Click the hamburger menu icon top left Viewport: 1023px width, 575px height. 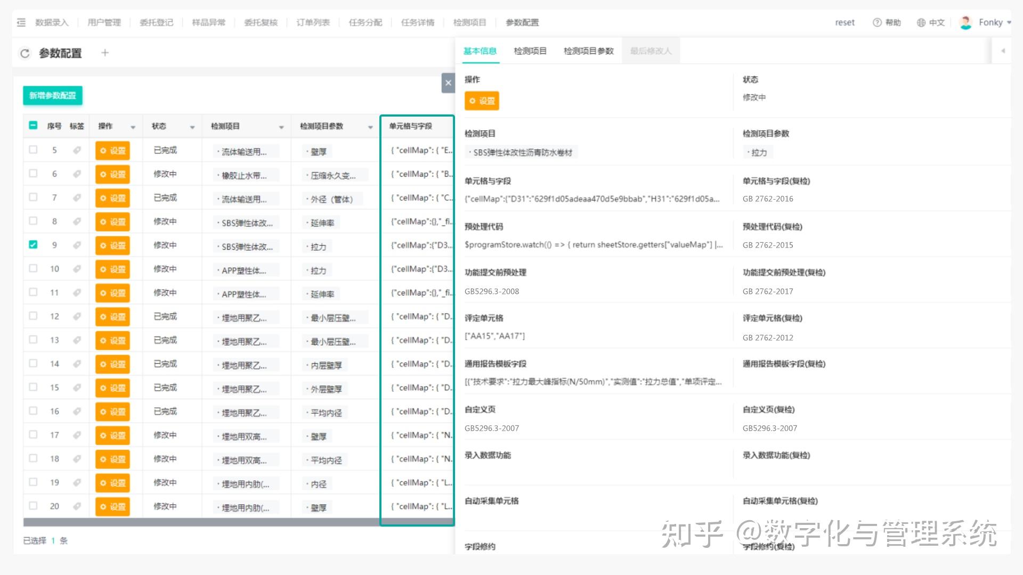point(21,22)
